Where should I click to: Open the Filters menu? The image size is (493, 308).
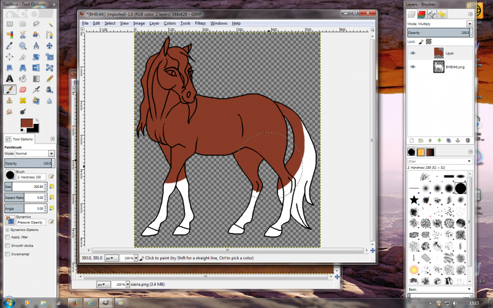(x=200, y=23)
